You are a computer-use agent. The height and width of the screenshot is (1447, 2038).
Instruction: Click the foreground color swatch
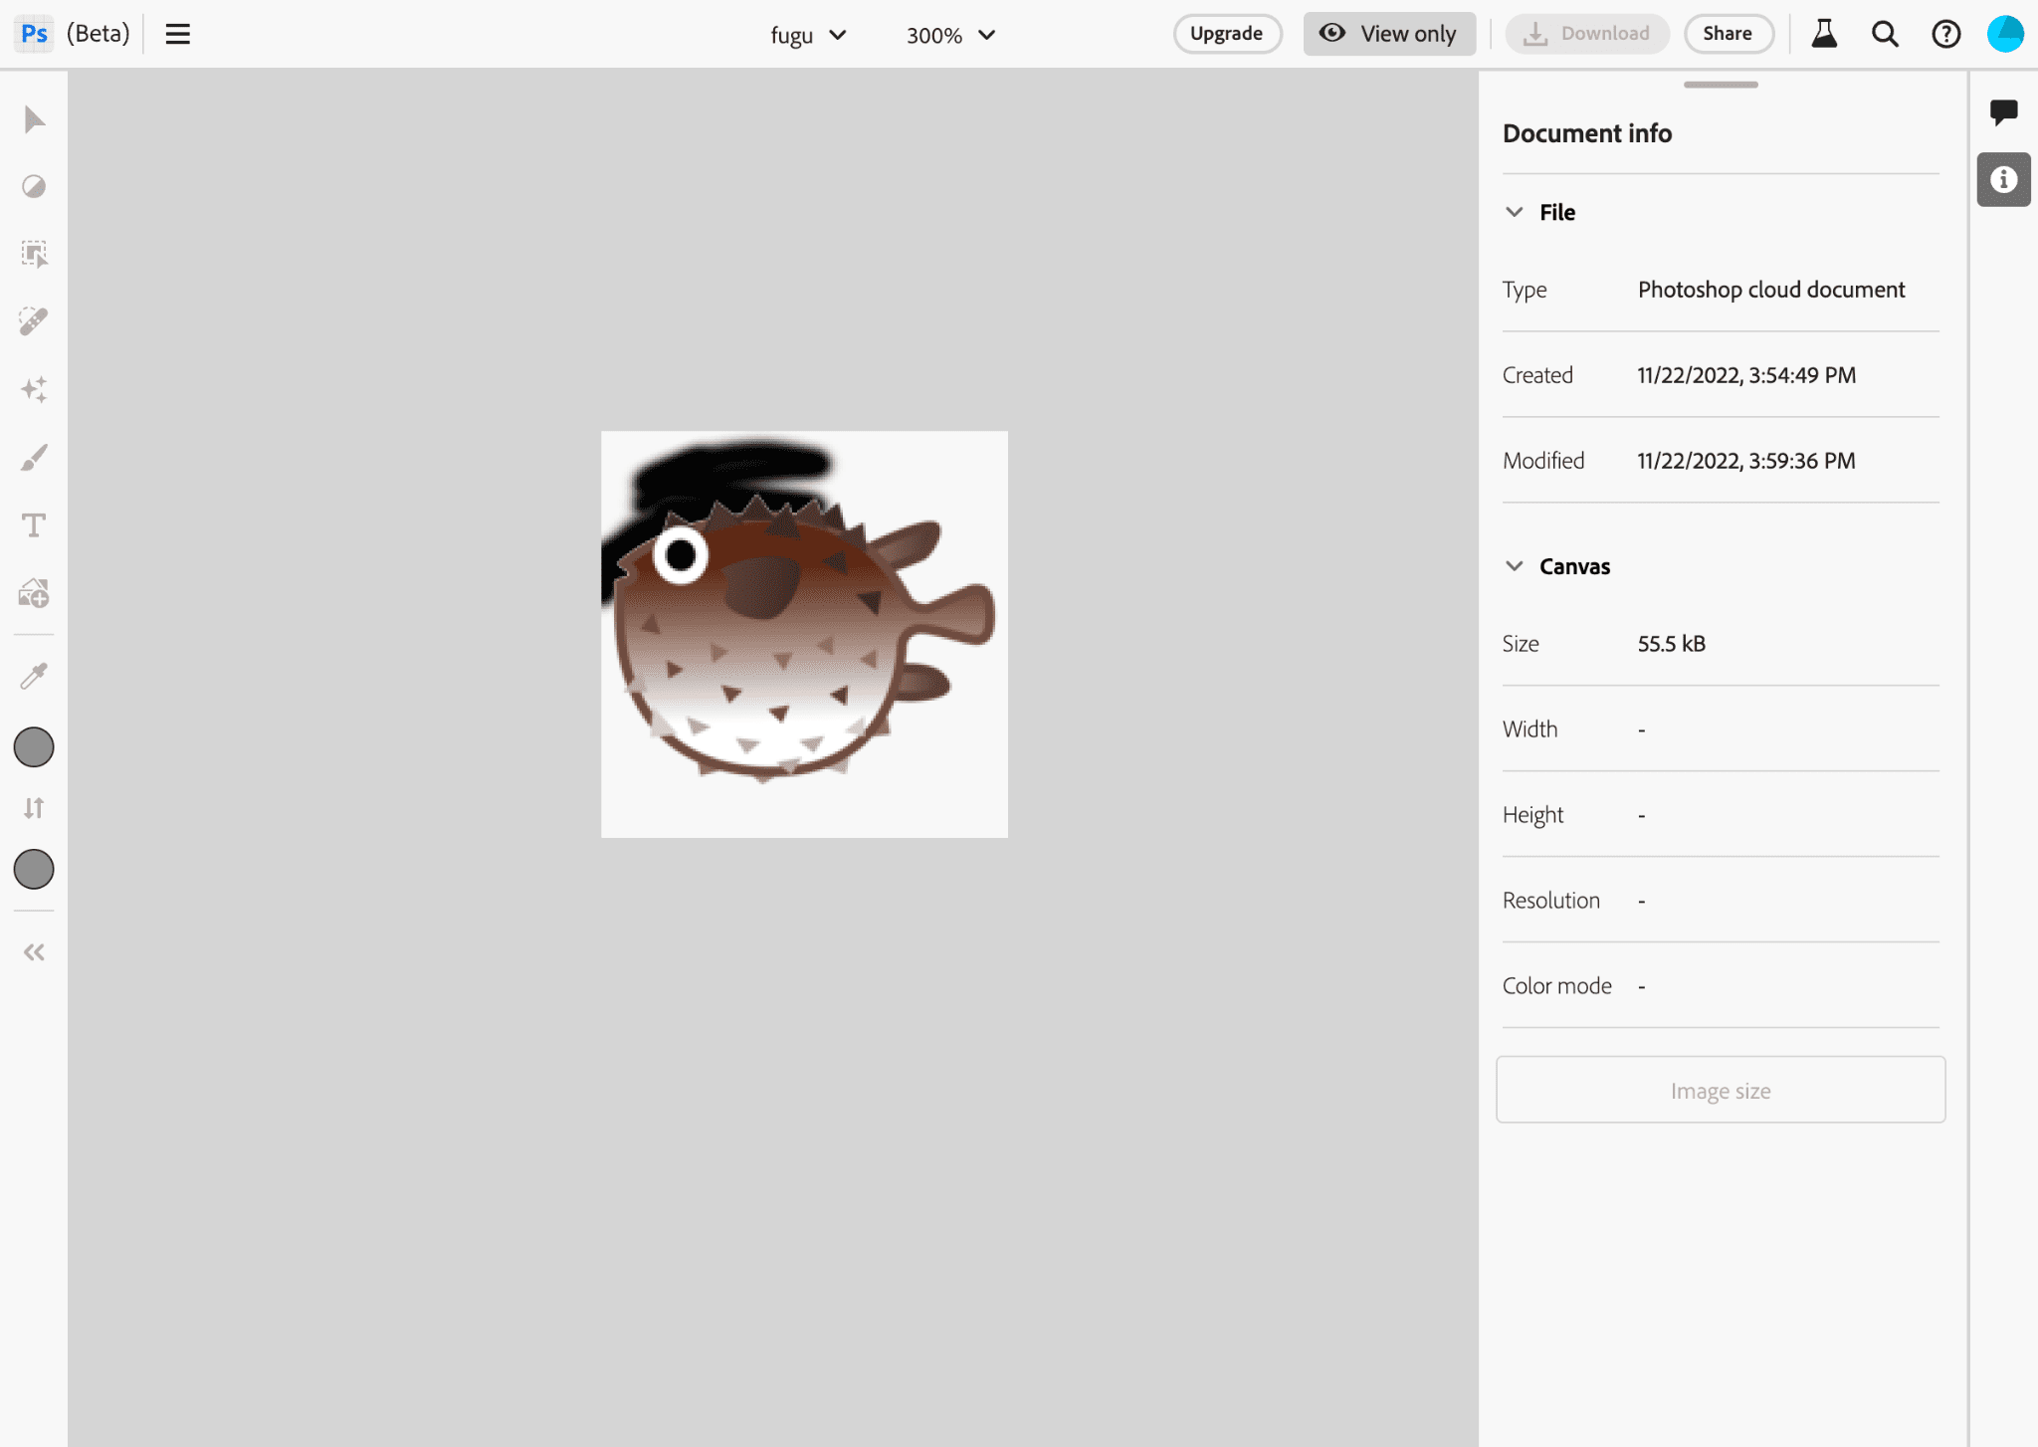35,747
